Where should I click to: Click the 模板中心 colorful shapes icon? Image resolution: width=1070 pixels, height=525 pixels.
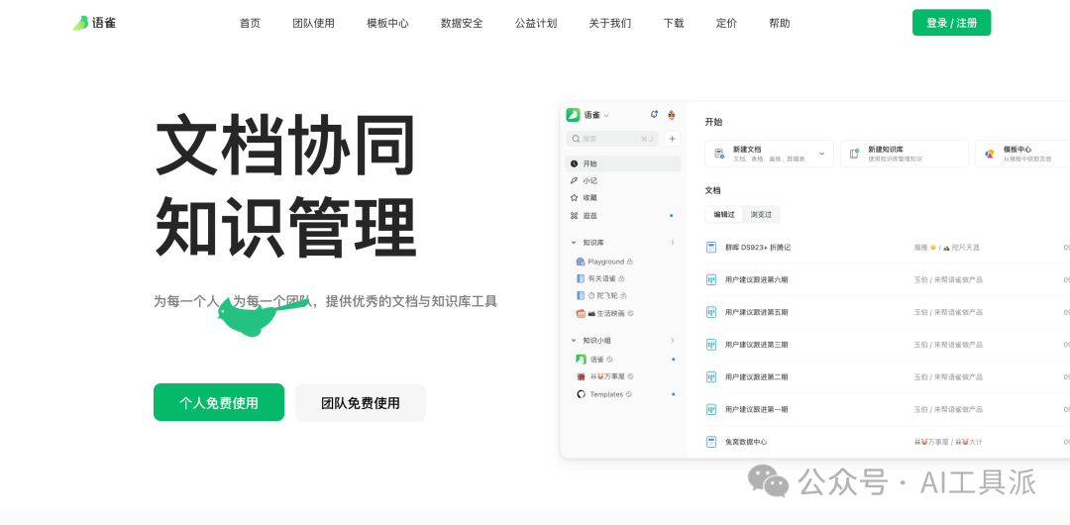click(x=990, y=154)
